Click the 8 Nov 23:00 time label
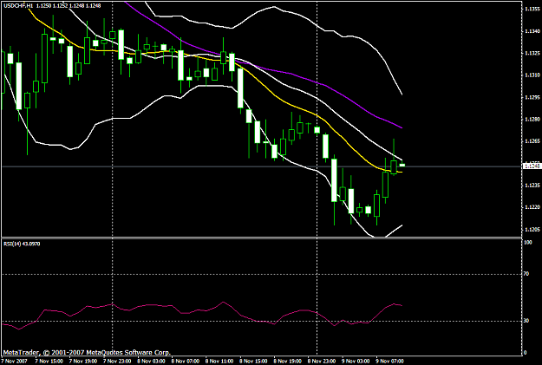542x365 pixels. click(x=322, y=362)
